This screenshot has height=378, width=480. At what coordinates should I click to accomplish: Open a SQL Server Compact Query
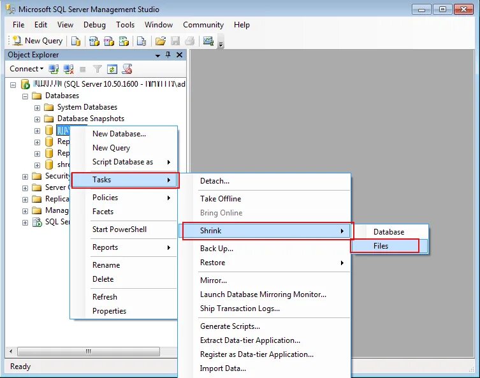coord(141,41)
